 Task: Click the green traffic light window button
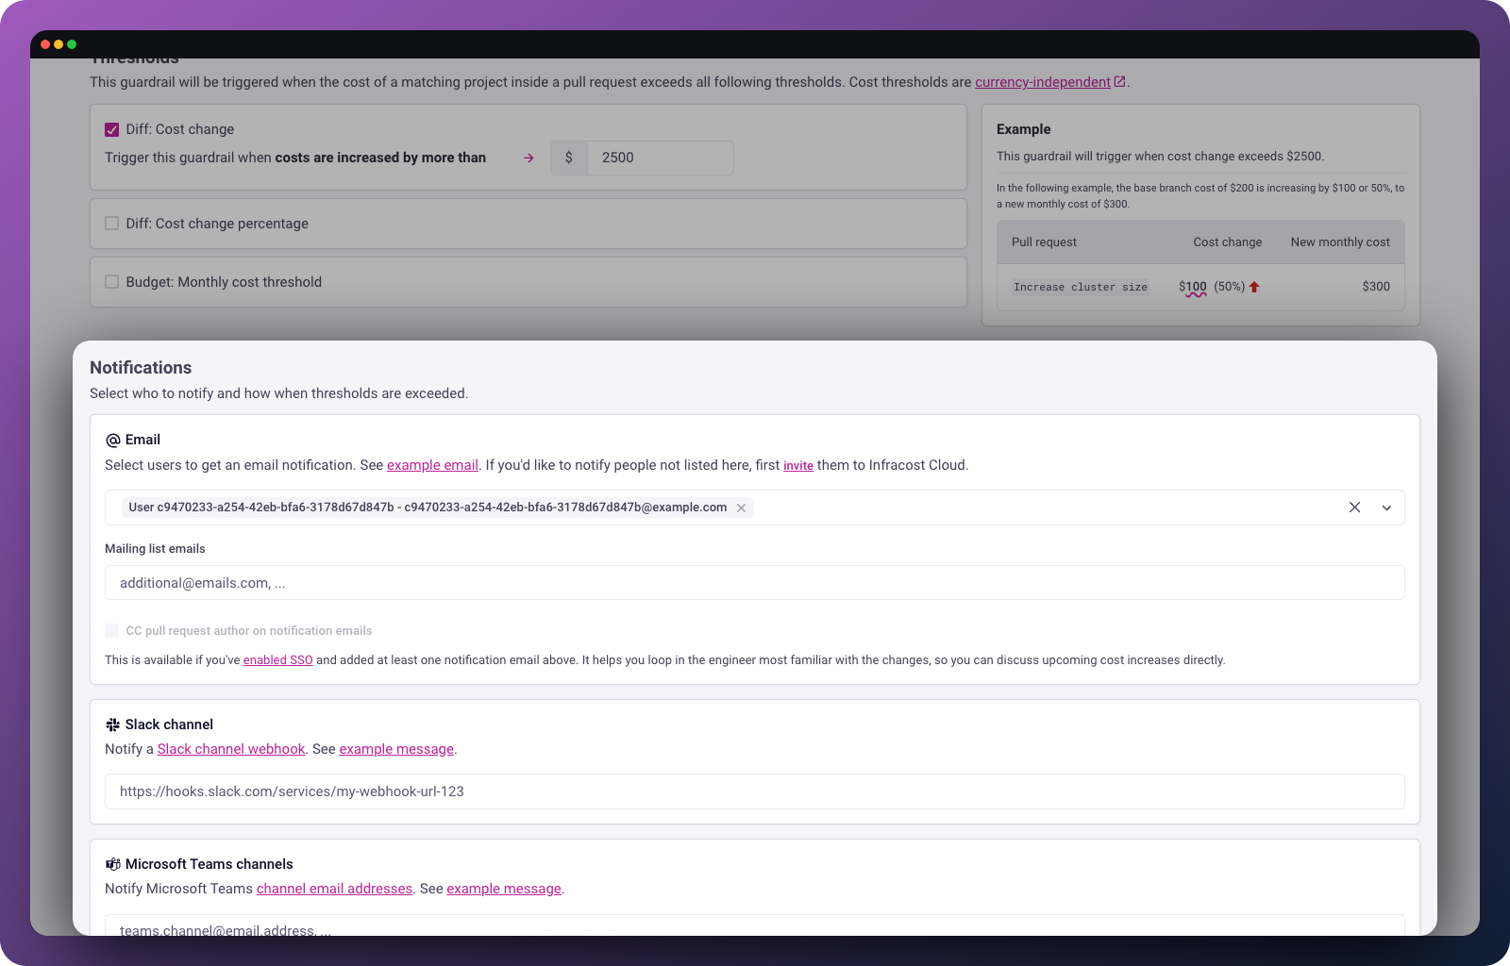pos(71,43)
